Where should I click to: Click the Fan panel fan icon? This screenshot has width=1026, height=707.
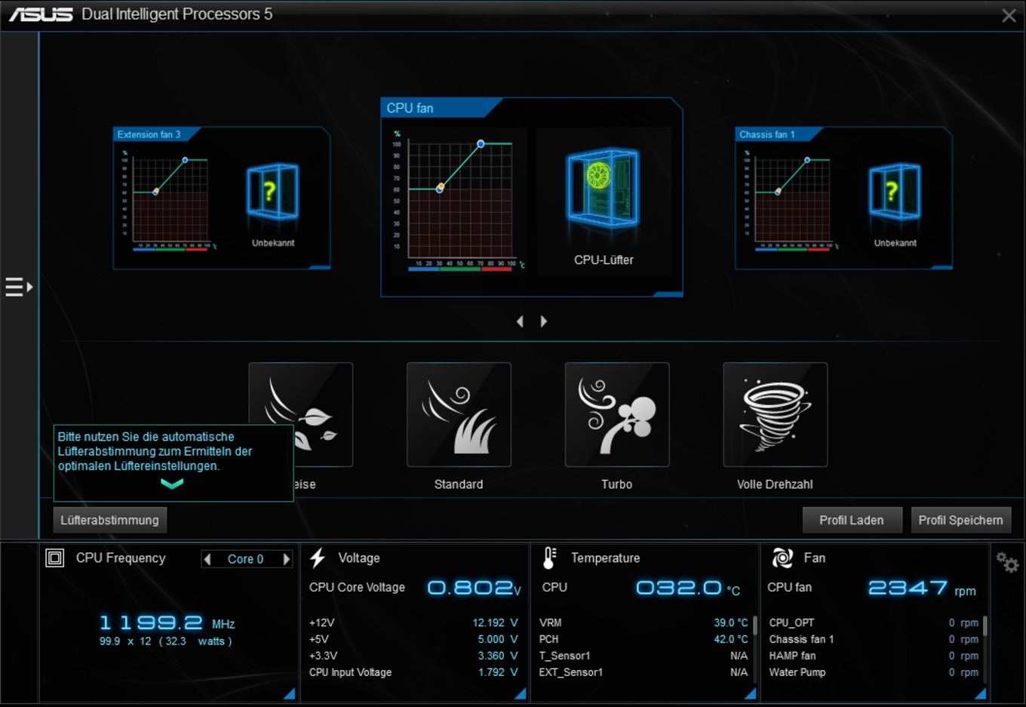click(782, 558)
